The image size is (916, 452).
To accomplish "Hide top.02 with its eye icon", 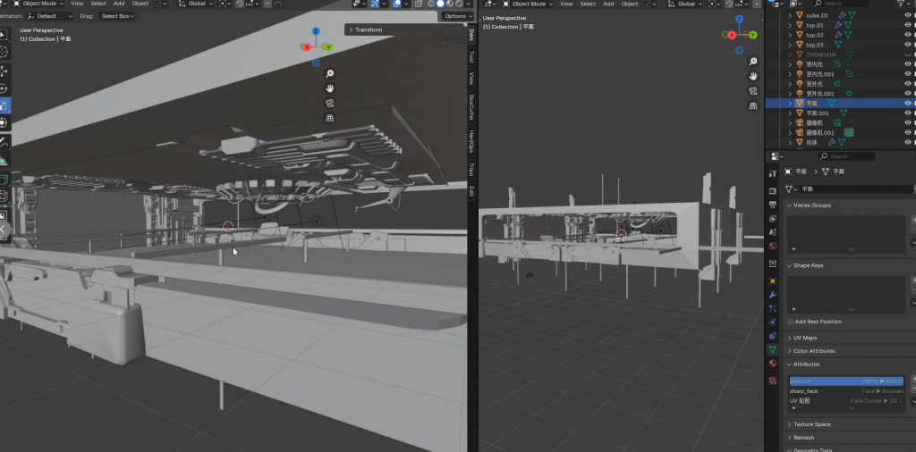I will [x=908, y=35].
